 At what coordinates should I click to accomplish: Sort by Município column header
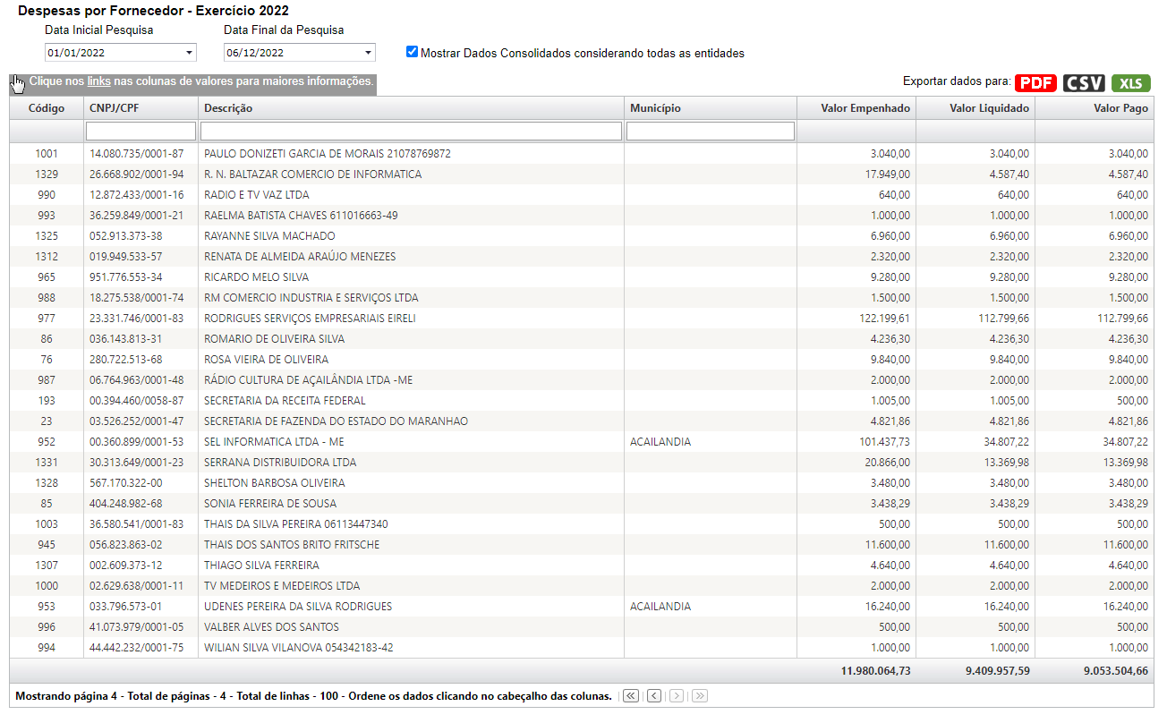coord(711,108)
